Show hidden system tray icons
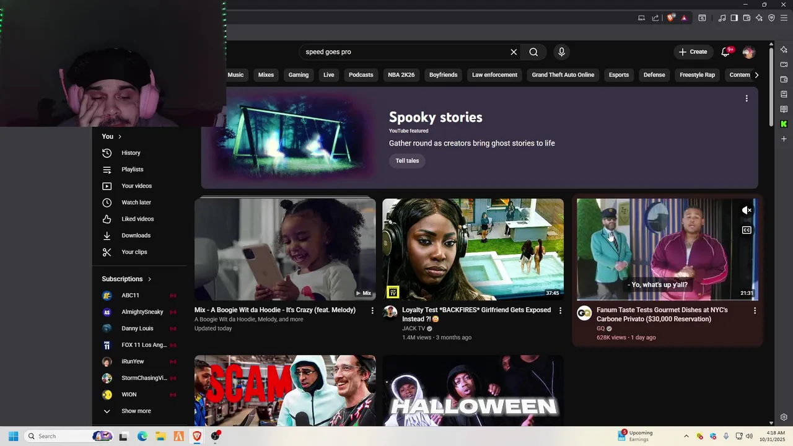 [x=686, y=436]
